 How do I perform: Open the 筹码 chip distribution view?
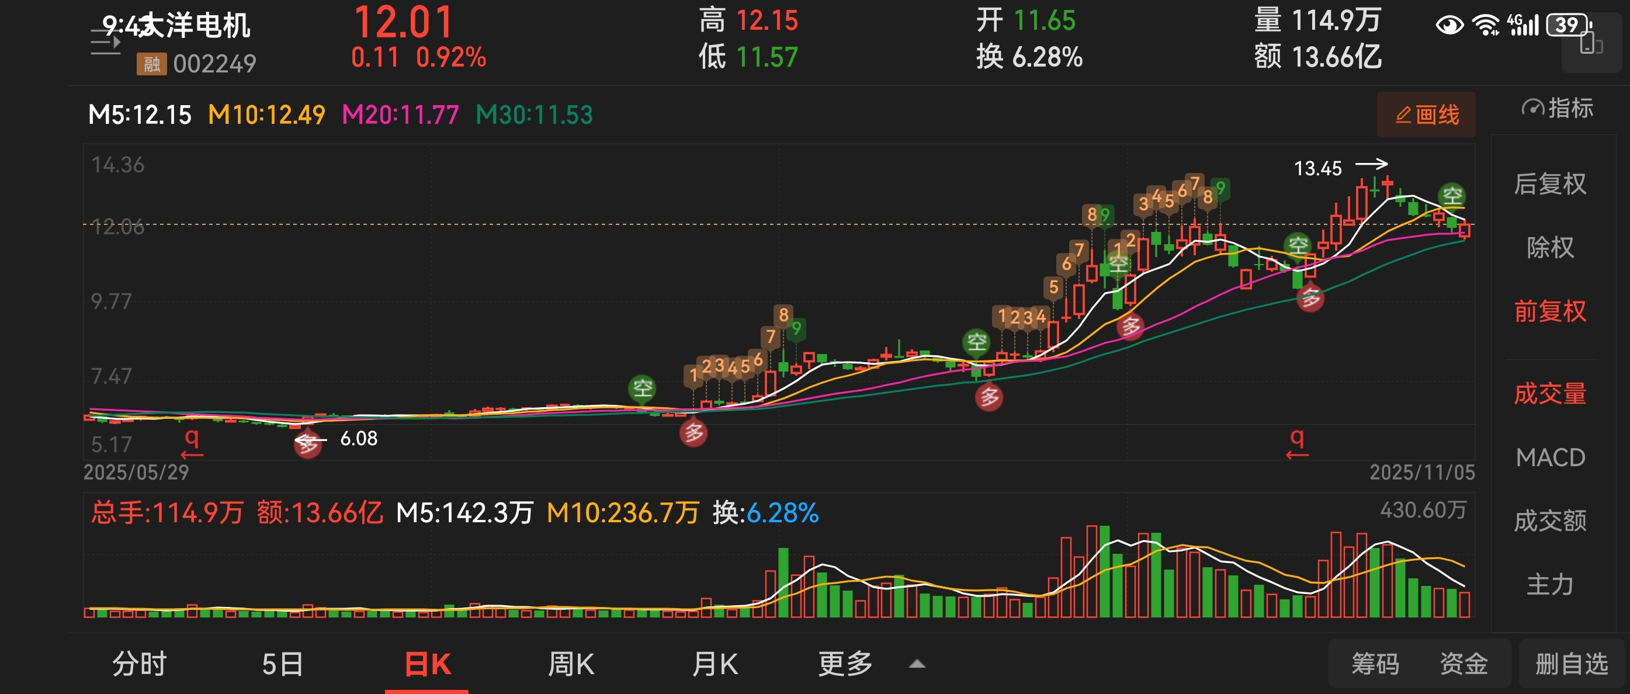pyautogui.click(x=1375, y=664)
